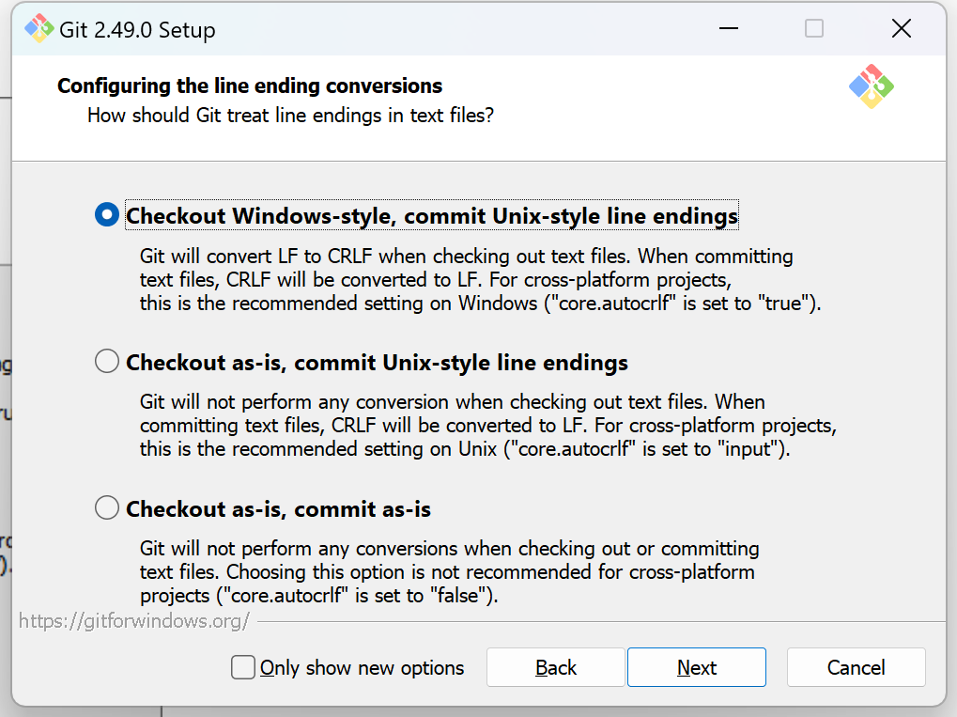This screenshot has width=957, height=717.
Task: Open the gitforwindows.org link
Action: [x=134, y=620]
